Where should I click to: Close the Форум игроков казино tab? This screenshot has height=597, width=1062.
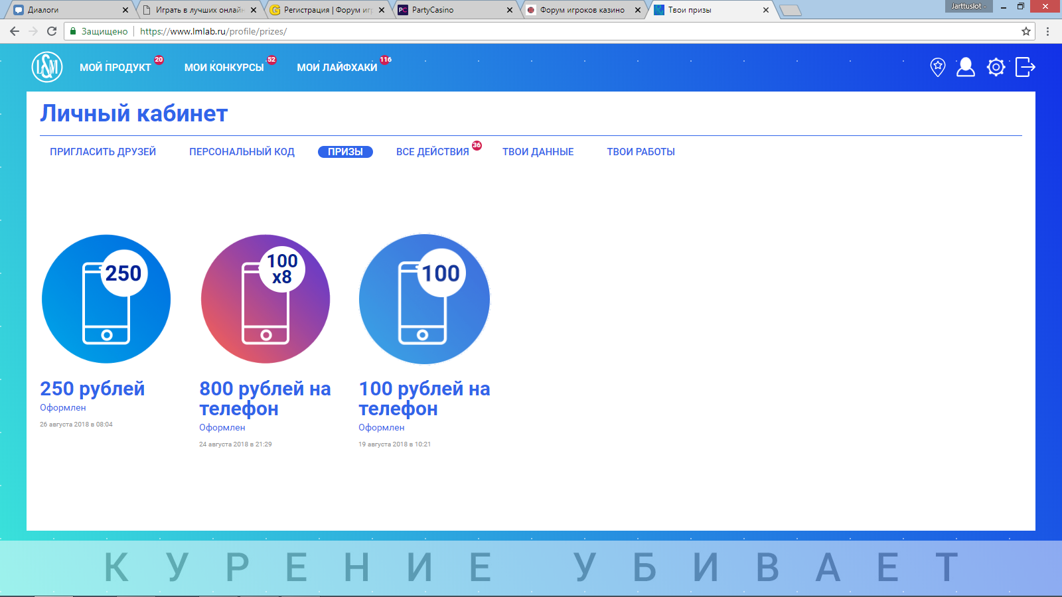[638, 10]
